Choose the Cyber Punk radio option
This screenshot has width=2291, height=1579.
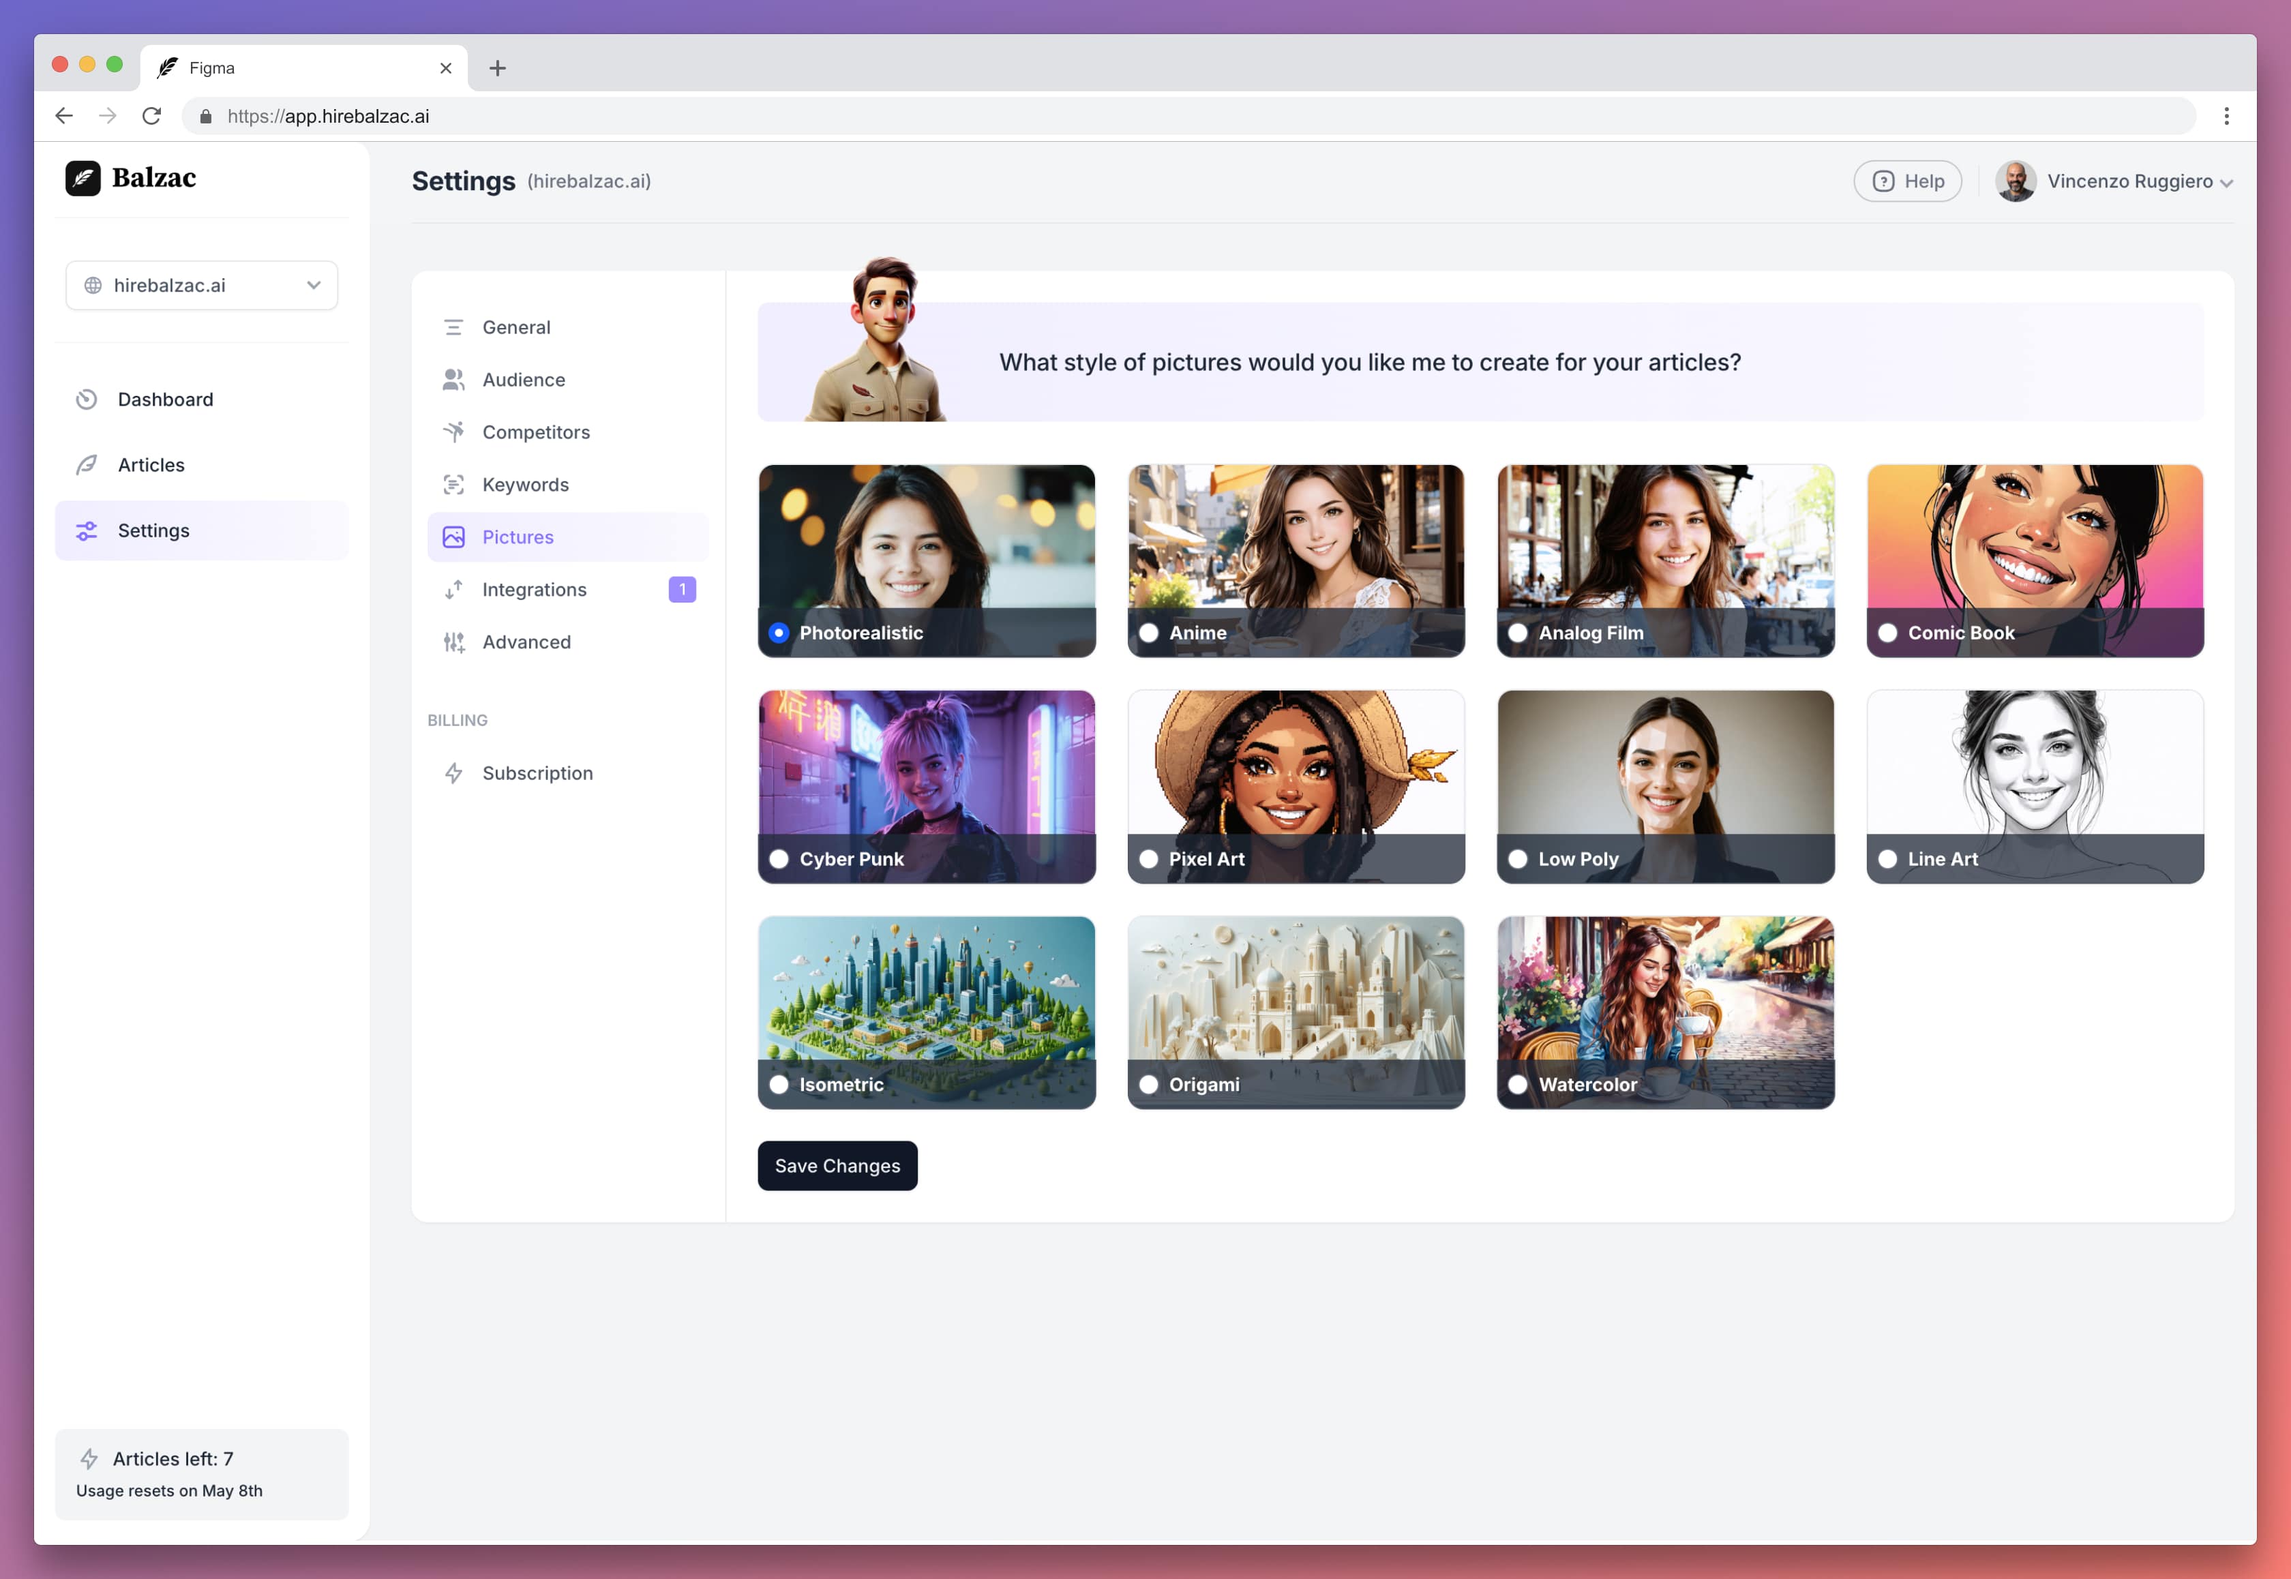pos(779,859)
